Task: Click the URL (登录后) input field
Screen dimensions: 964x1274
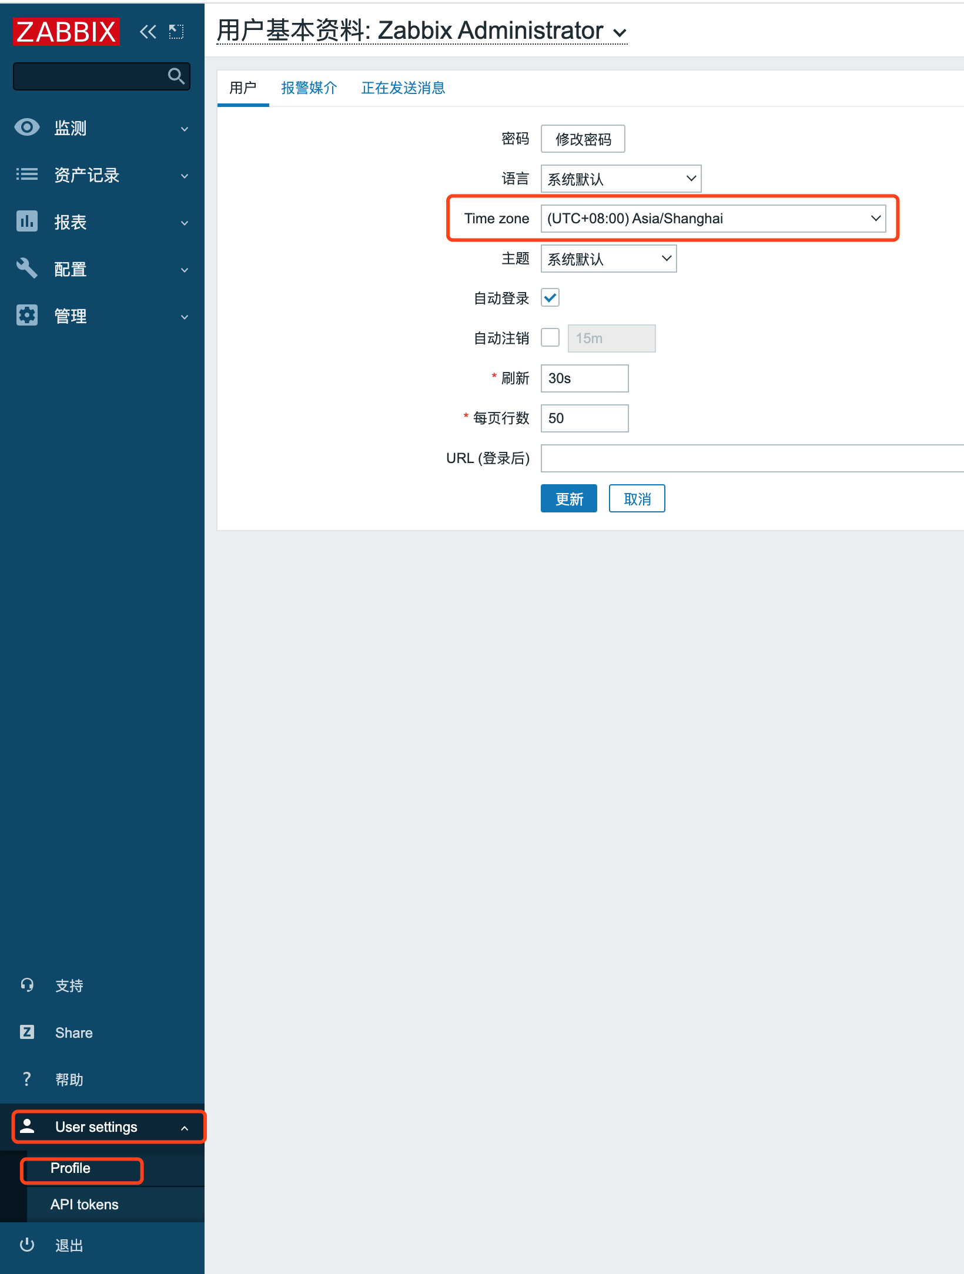Action: pos(752,458)
